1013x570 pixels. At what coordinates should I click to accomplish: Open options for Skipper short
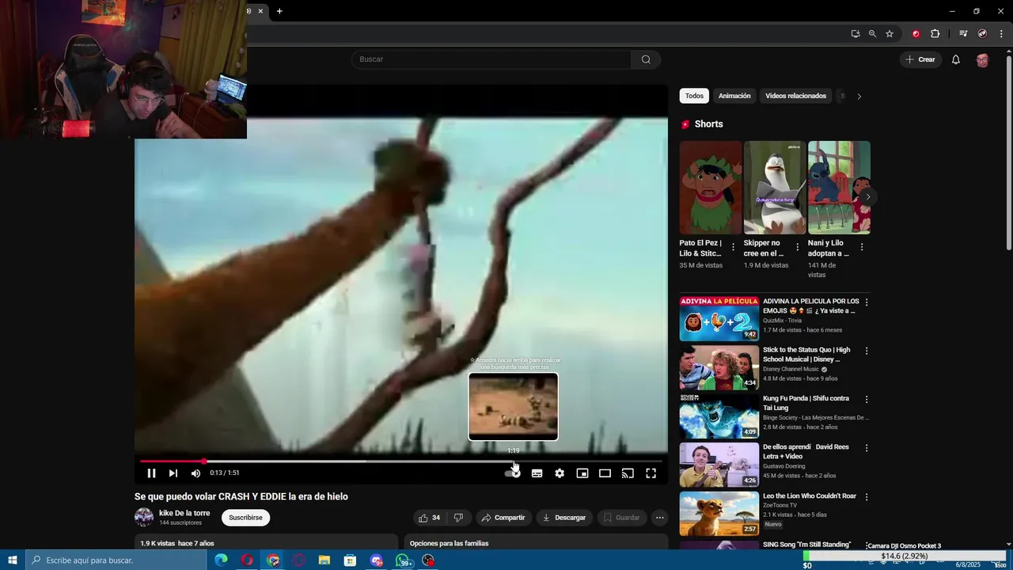tap(797, 247)
